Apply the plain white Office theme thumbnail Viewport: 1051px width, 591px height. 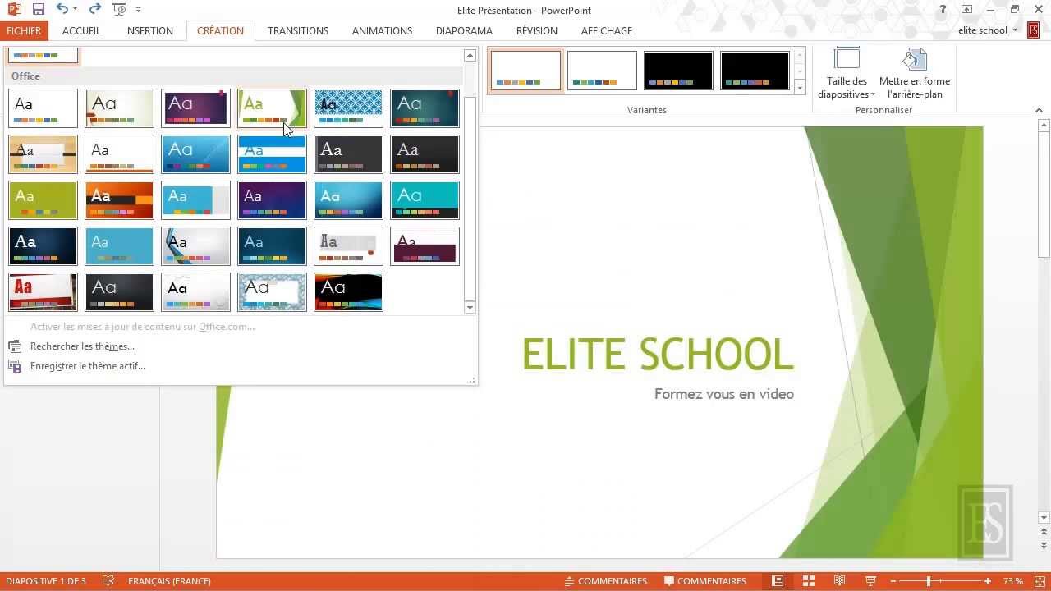[x=43, y=108]
